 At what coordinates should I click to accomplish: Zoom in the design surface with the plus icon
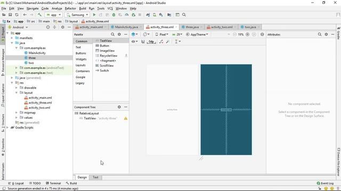point(247,34)
